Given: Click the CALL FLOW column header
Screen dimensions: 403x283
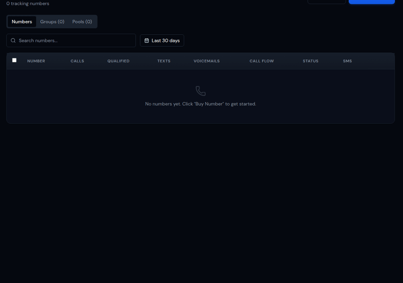Looking at the screenshot, I should [x=262, y=61].
